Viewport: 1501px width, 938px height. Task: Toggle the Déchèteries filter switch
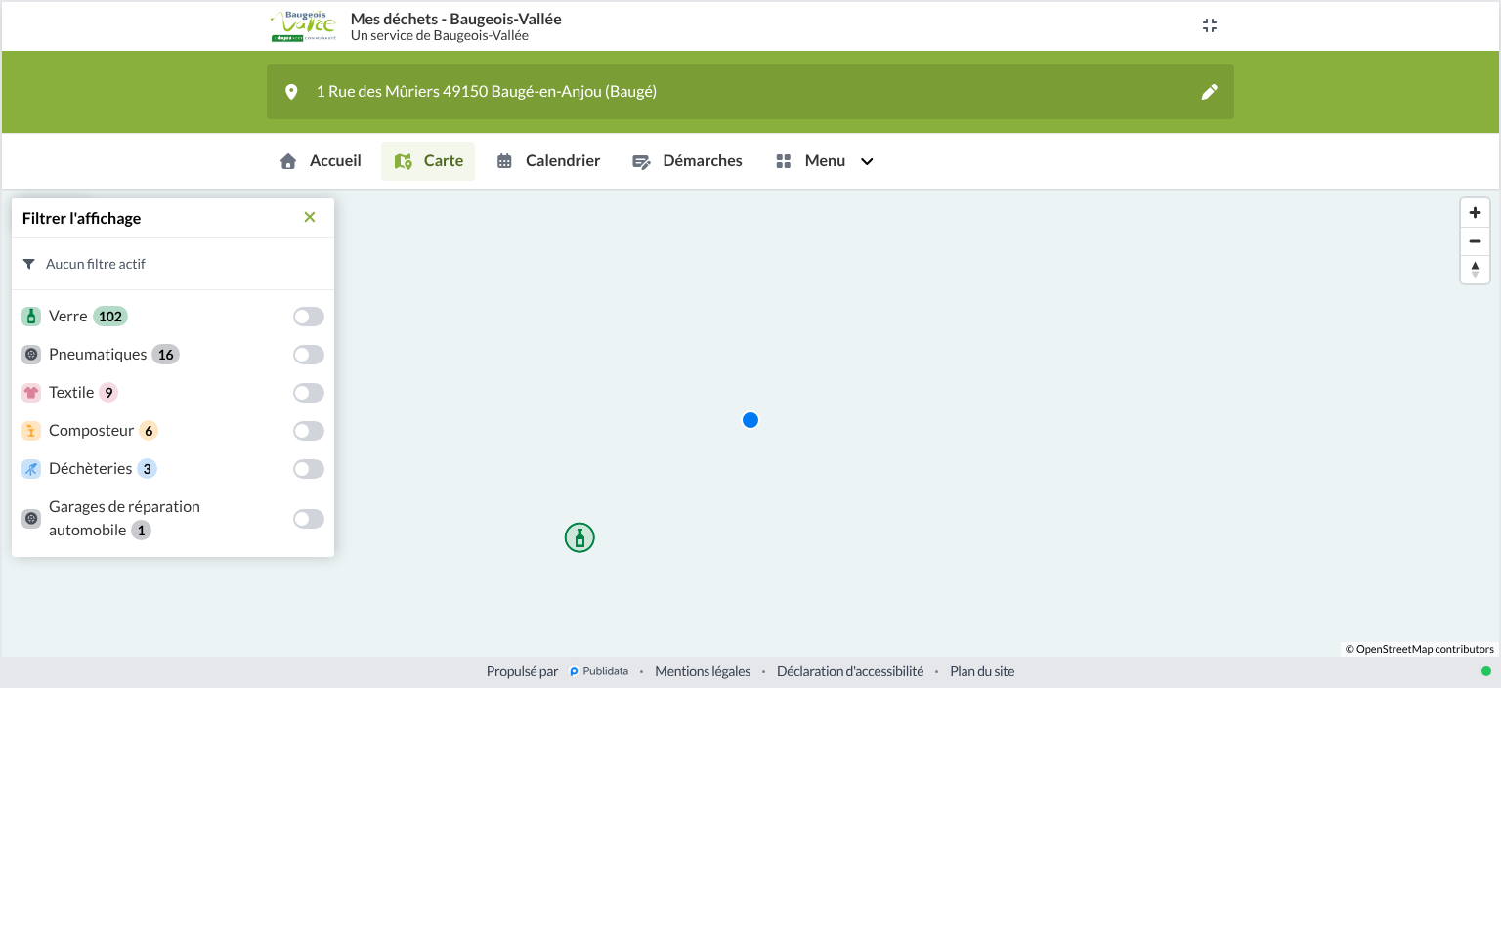[309, 469]
